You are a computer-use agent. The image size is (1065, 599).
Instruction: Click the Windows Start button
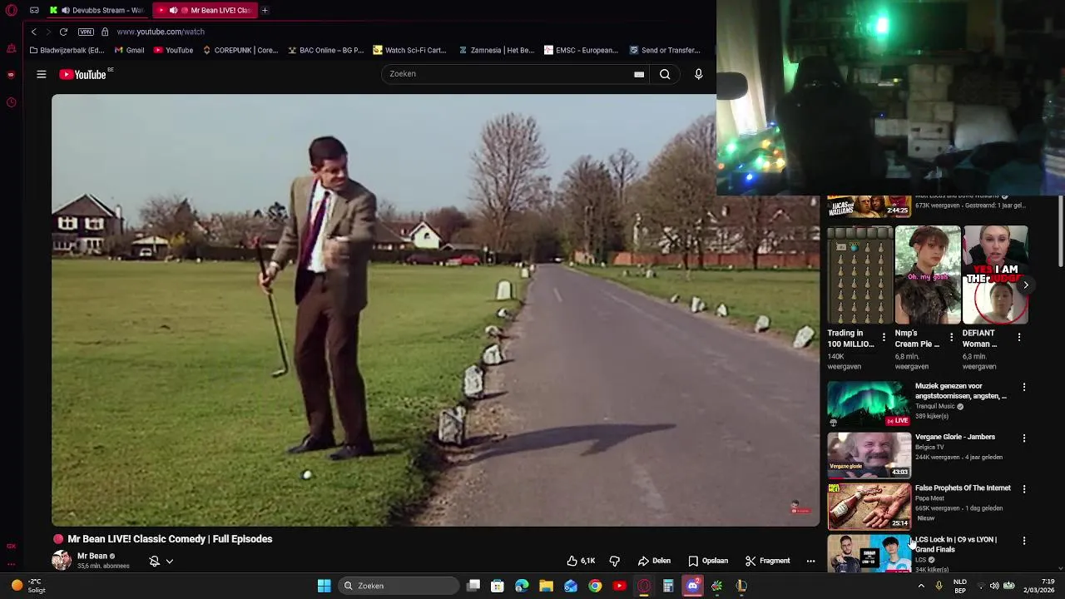click(x=324, y=586)
